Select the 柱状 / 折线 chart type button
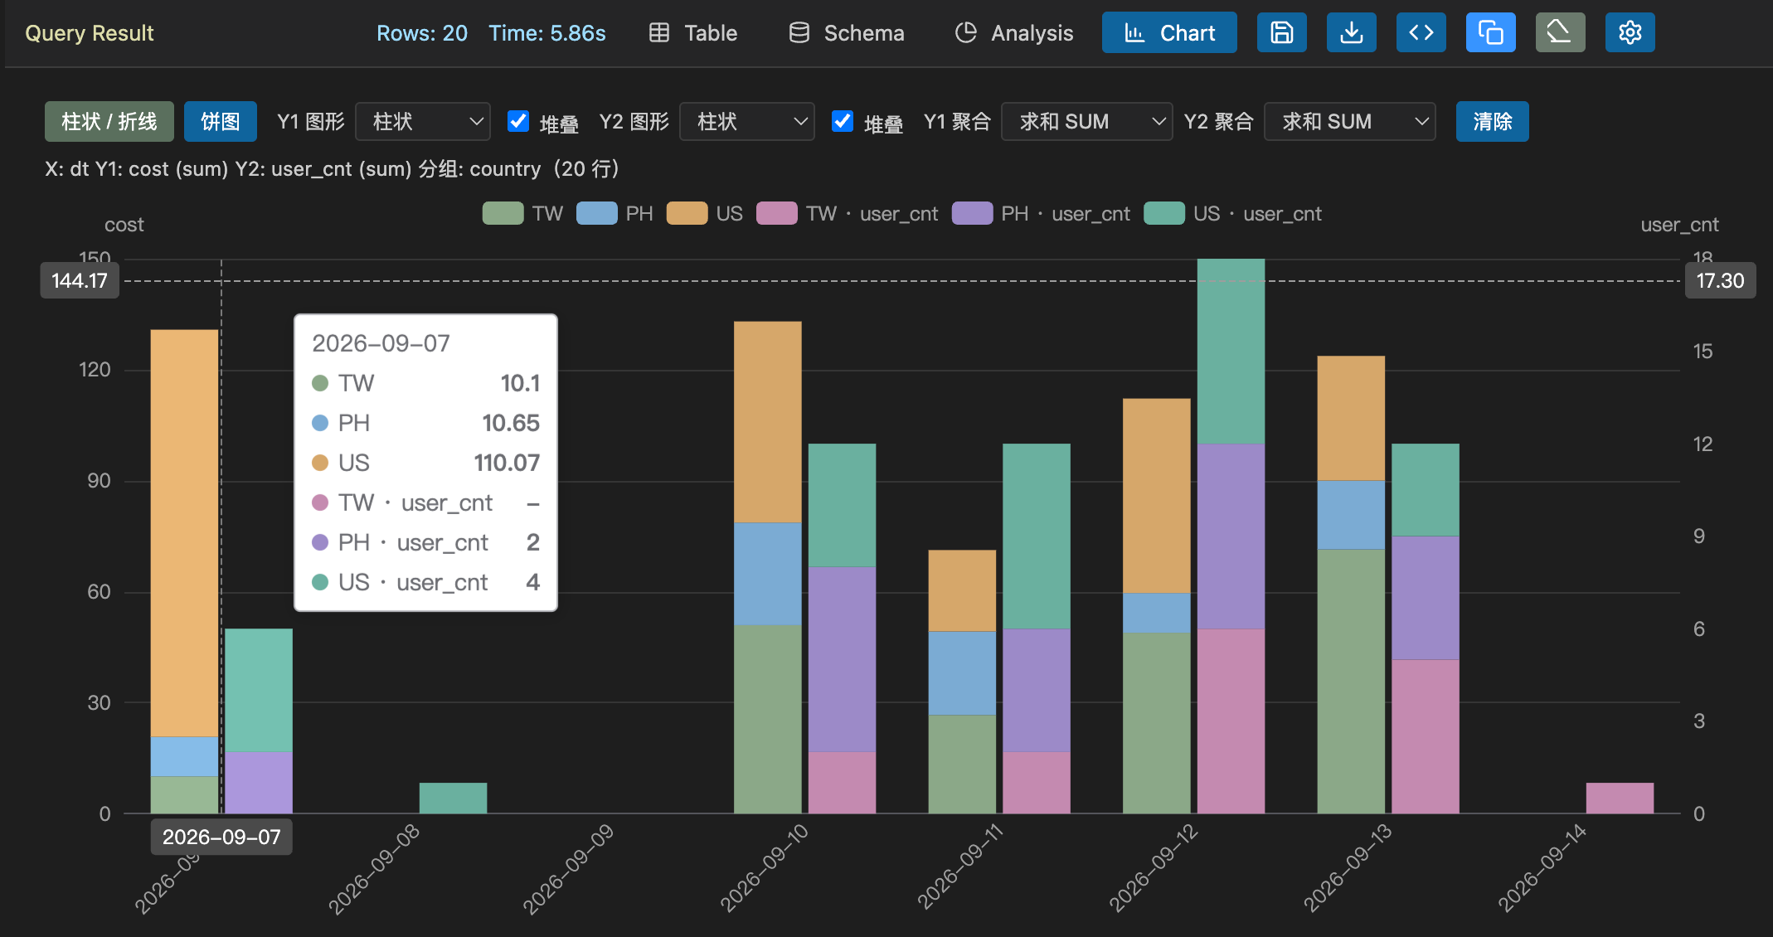1773x937 pixels. click(x=109, y=122)
